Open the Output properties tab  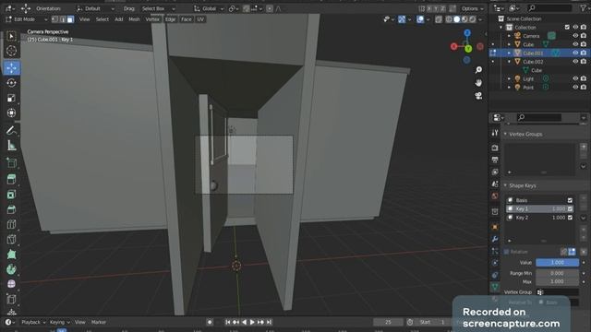coord(495,160)
